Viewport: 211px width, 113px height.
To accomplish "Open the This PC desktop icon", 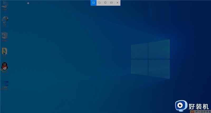I will coord(5,5).
